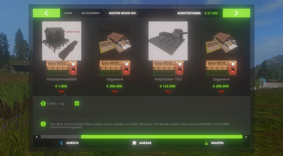Click the shopping basket Kaufen icon
This screenshot has width=283, height=156.
coord(206,143)
